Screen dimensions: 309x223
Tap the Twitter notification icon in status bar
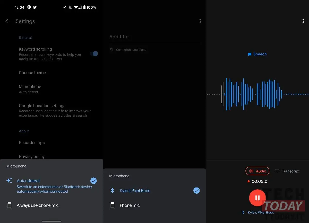click(x=35, y=7)
